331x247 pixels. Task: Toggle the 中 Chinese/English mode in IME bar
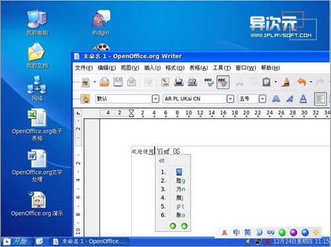(x=236, y=232)
